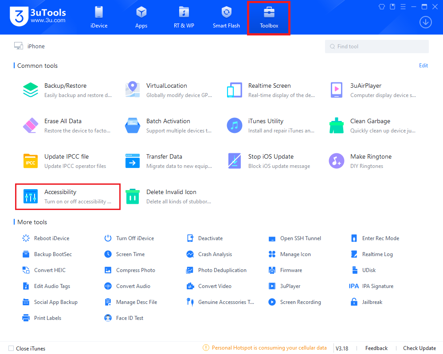443x354 pixels.
Task: Open UDisk tool
Action: [x=363, y=270]
